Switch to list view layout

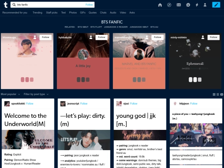pos(218,94)
